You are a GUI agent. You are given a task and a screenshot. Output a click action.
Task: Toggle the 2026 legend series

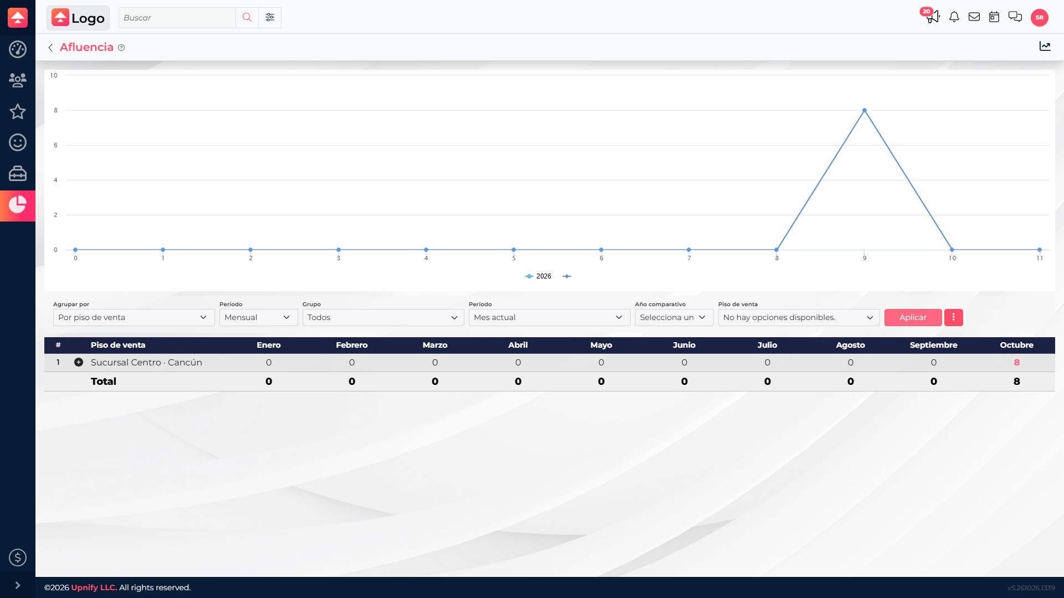(538, 276)
